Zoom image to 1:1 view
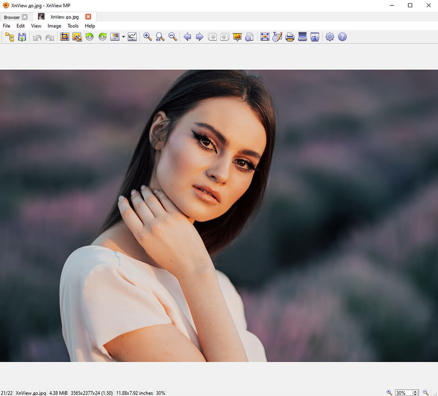Image resolution: width=438 pixels, height=396 pixels. pos(159,37)
